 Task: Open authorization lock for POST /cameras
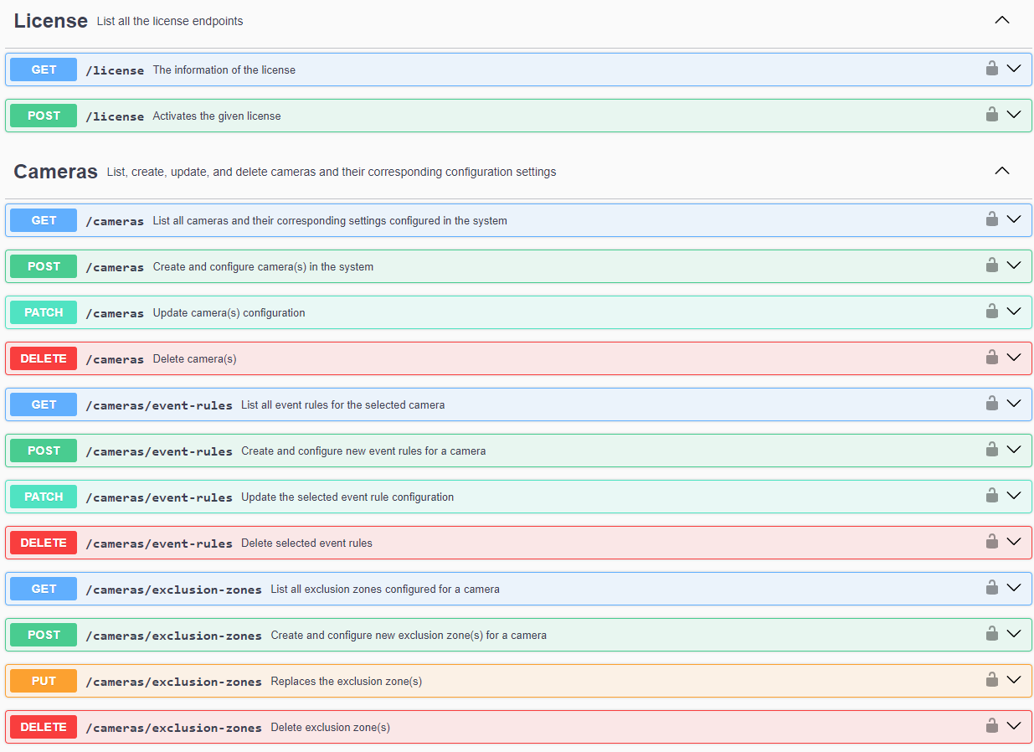coord(992,265)
